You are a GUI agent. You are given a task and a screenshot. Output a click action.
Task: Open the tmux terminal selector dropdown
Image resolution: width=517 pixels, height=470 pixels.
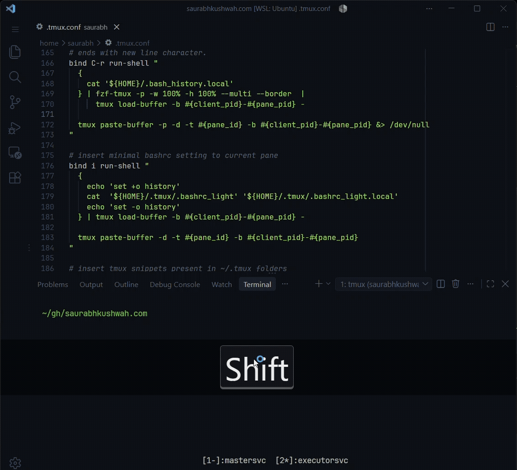click(x=384, y=284)
